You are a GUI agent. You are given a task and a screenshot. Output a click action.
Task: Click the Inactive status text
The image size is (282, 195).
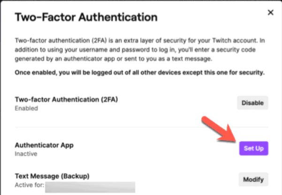[26, 153]
